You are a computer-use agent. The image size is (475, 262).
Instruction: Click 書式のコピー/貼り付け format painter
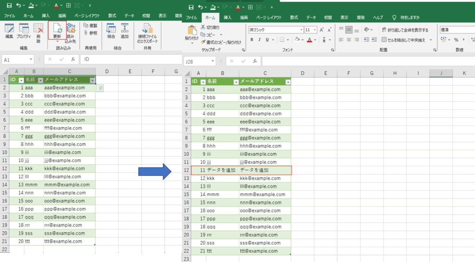221,42
